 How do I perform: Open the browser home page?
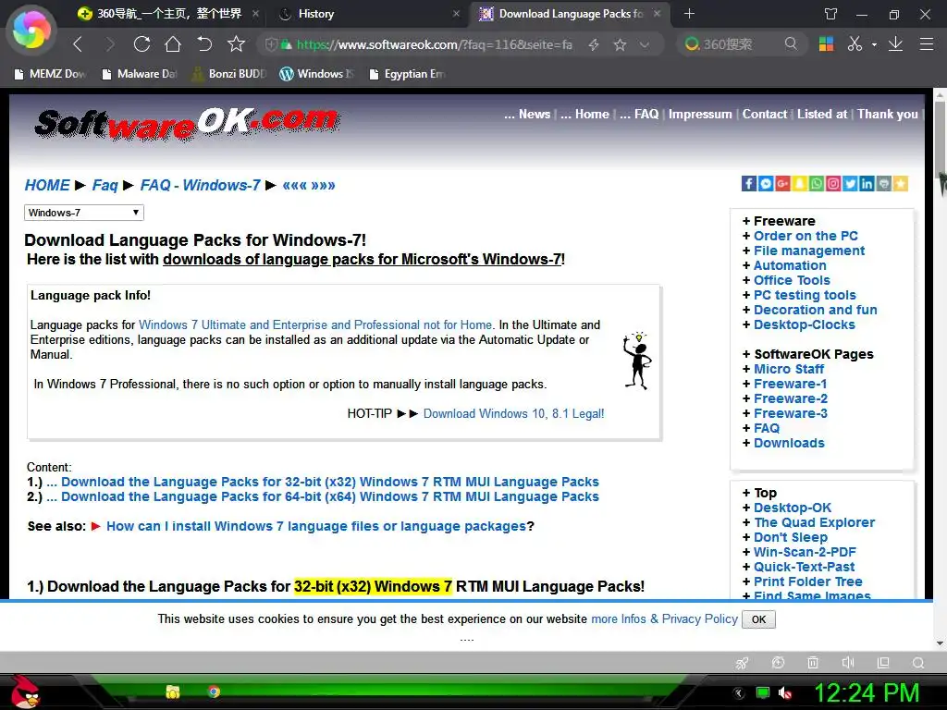[x=173, y=44]
